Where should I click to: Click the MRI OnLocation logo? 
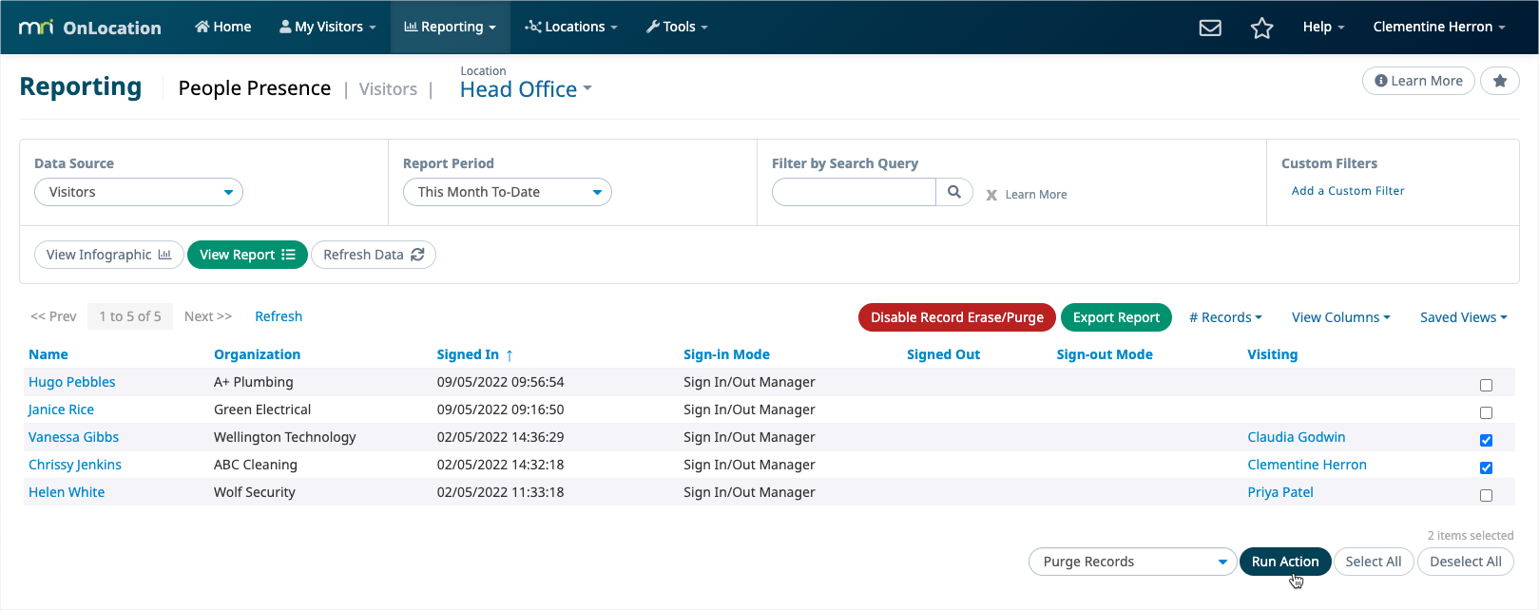pyautogui.click(x=90, y=28)
